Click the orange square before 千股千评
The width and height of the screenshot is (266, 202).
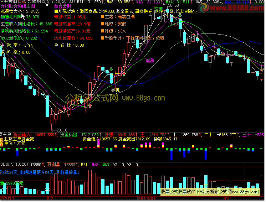102,38
